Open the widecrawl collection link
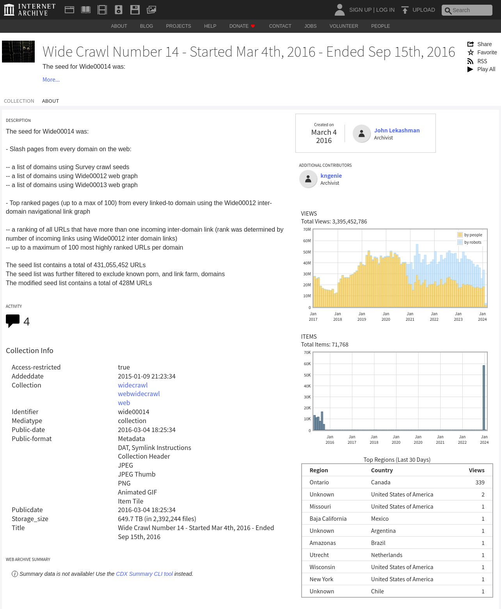Image resolution: width=501 pixels, height=609 pixels. pyautogui.click(x=133, y=385)
